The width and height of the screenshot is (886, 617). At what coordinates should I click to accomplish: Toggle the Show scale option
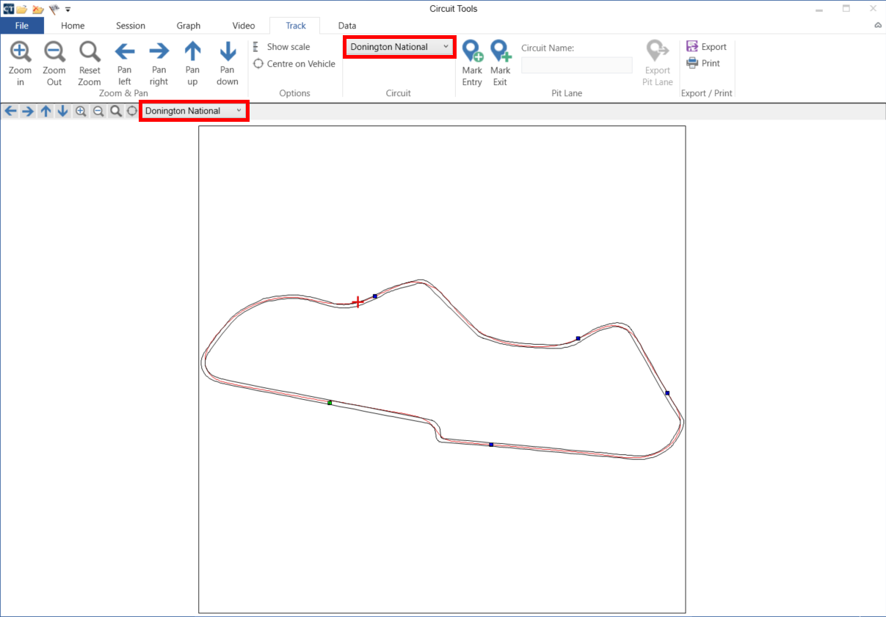(282, 47)
